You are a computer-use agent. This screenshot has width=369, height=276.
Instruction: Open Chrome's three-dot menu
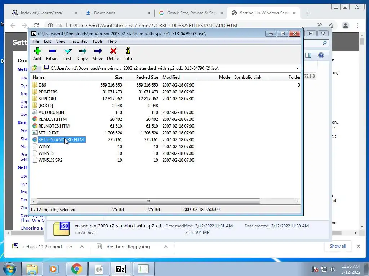click(357, 26)
